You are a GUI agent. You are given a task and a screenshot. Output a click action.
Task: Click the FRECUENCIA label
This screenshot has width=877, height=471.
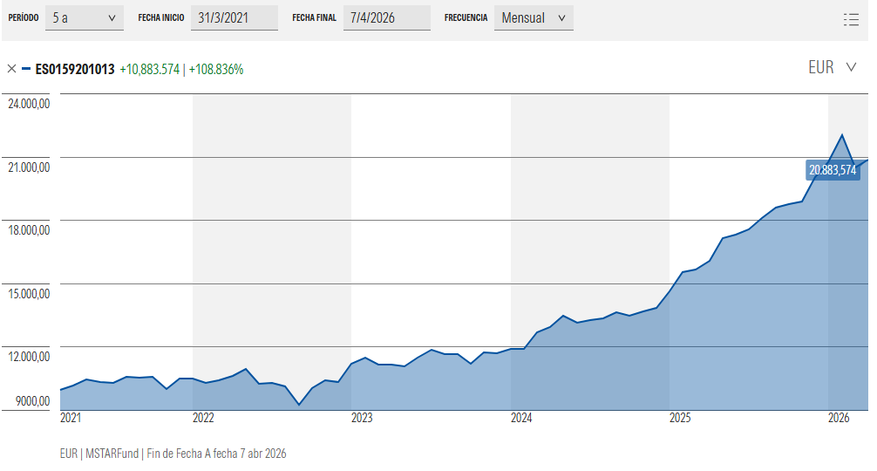pos(466,18)
